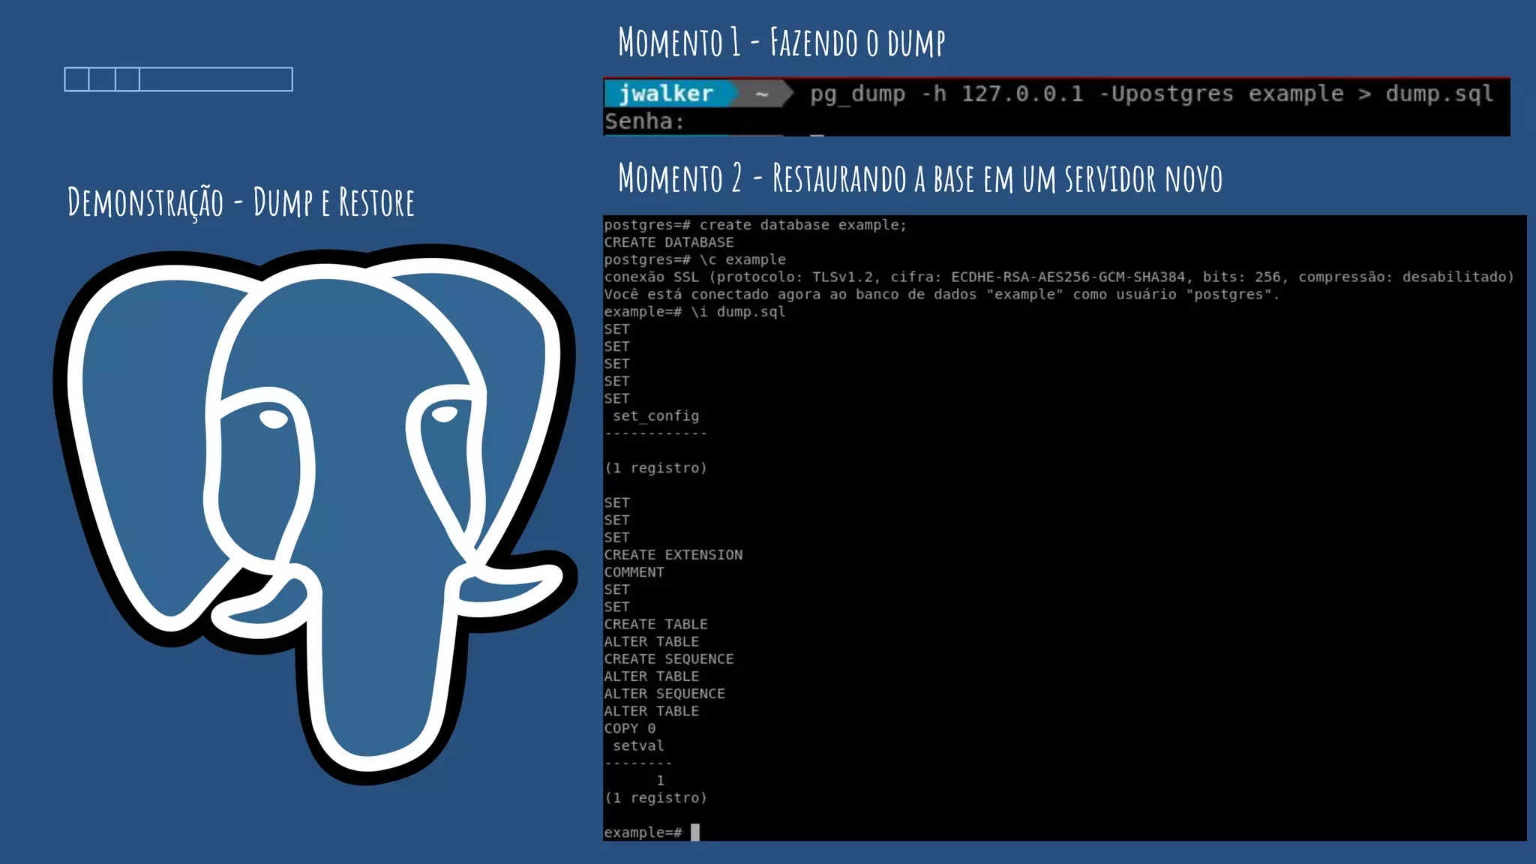
Task: Click the 'CREATE EXTENSION' output line
Action: coord(673,555)
